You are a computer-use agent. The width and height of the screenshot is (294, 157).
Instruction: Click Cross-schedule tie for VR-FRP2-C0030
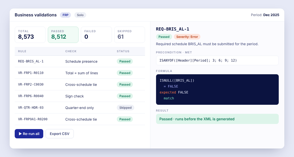(x=81, y=85)
